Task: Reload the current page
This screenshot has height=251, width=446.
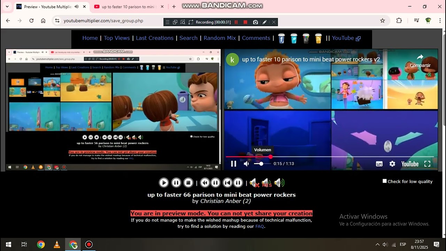Action: click(x=31, y=21)
